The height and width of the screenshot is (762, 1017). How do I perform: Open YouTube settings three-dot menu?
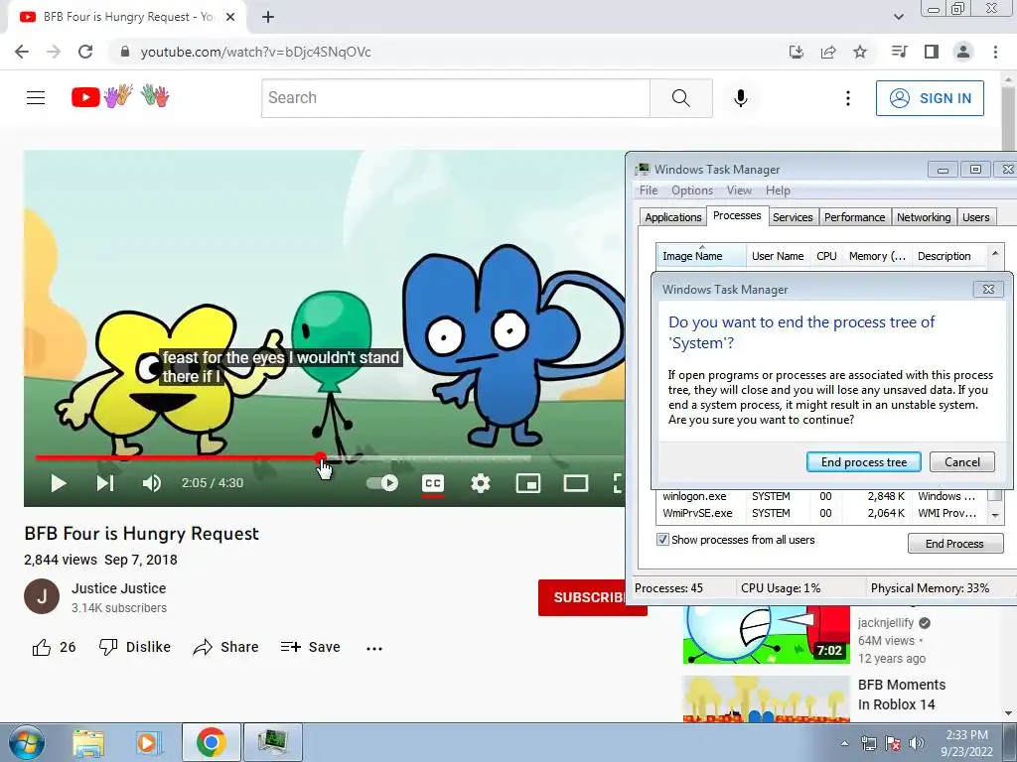(848, 98)
